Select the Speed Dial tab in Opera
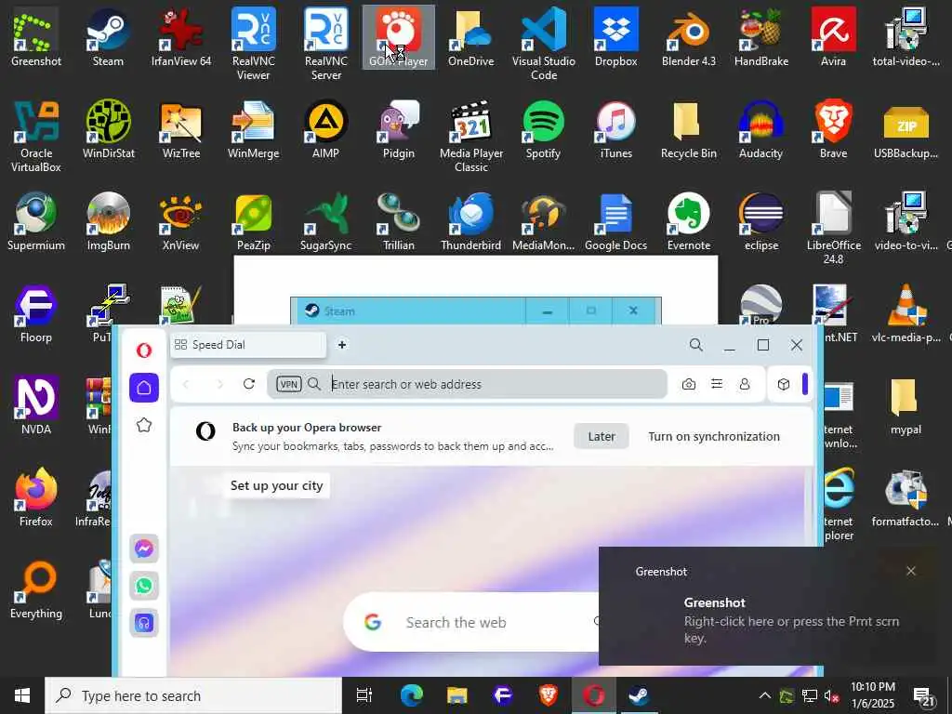 [247, 345]
